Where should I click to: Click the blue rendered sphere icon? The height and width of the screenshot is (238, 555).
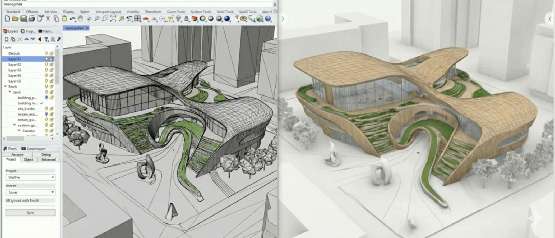click(227, 19)
